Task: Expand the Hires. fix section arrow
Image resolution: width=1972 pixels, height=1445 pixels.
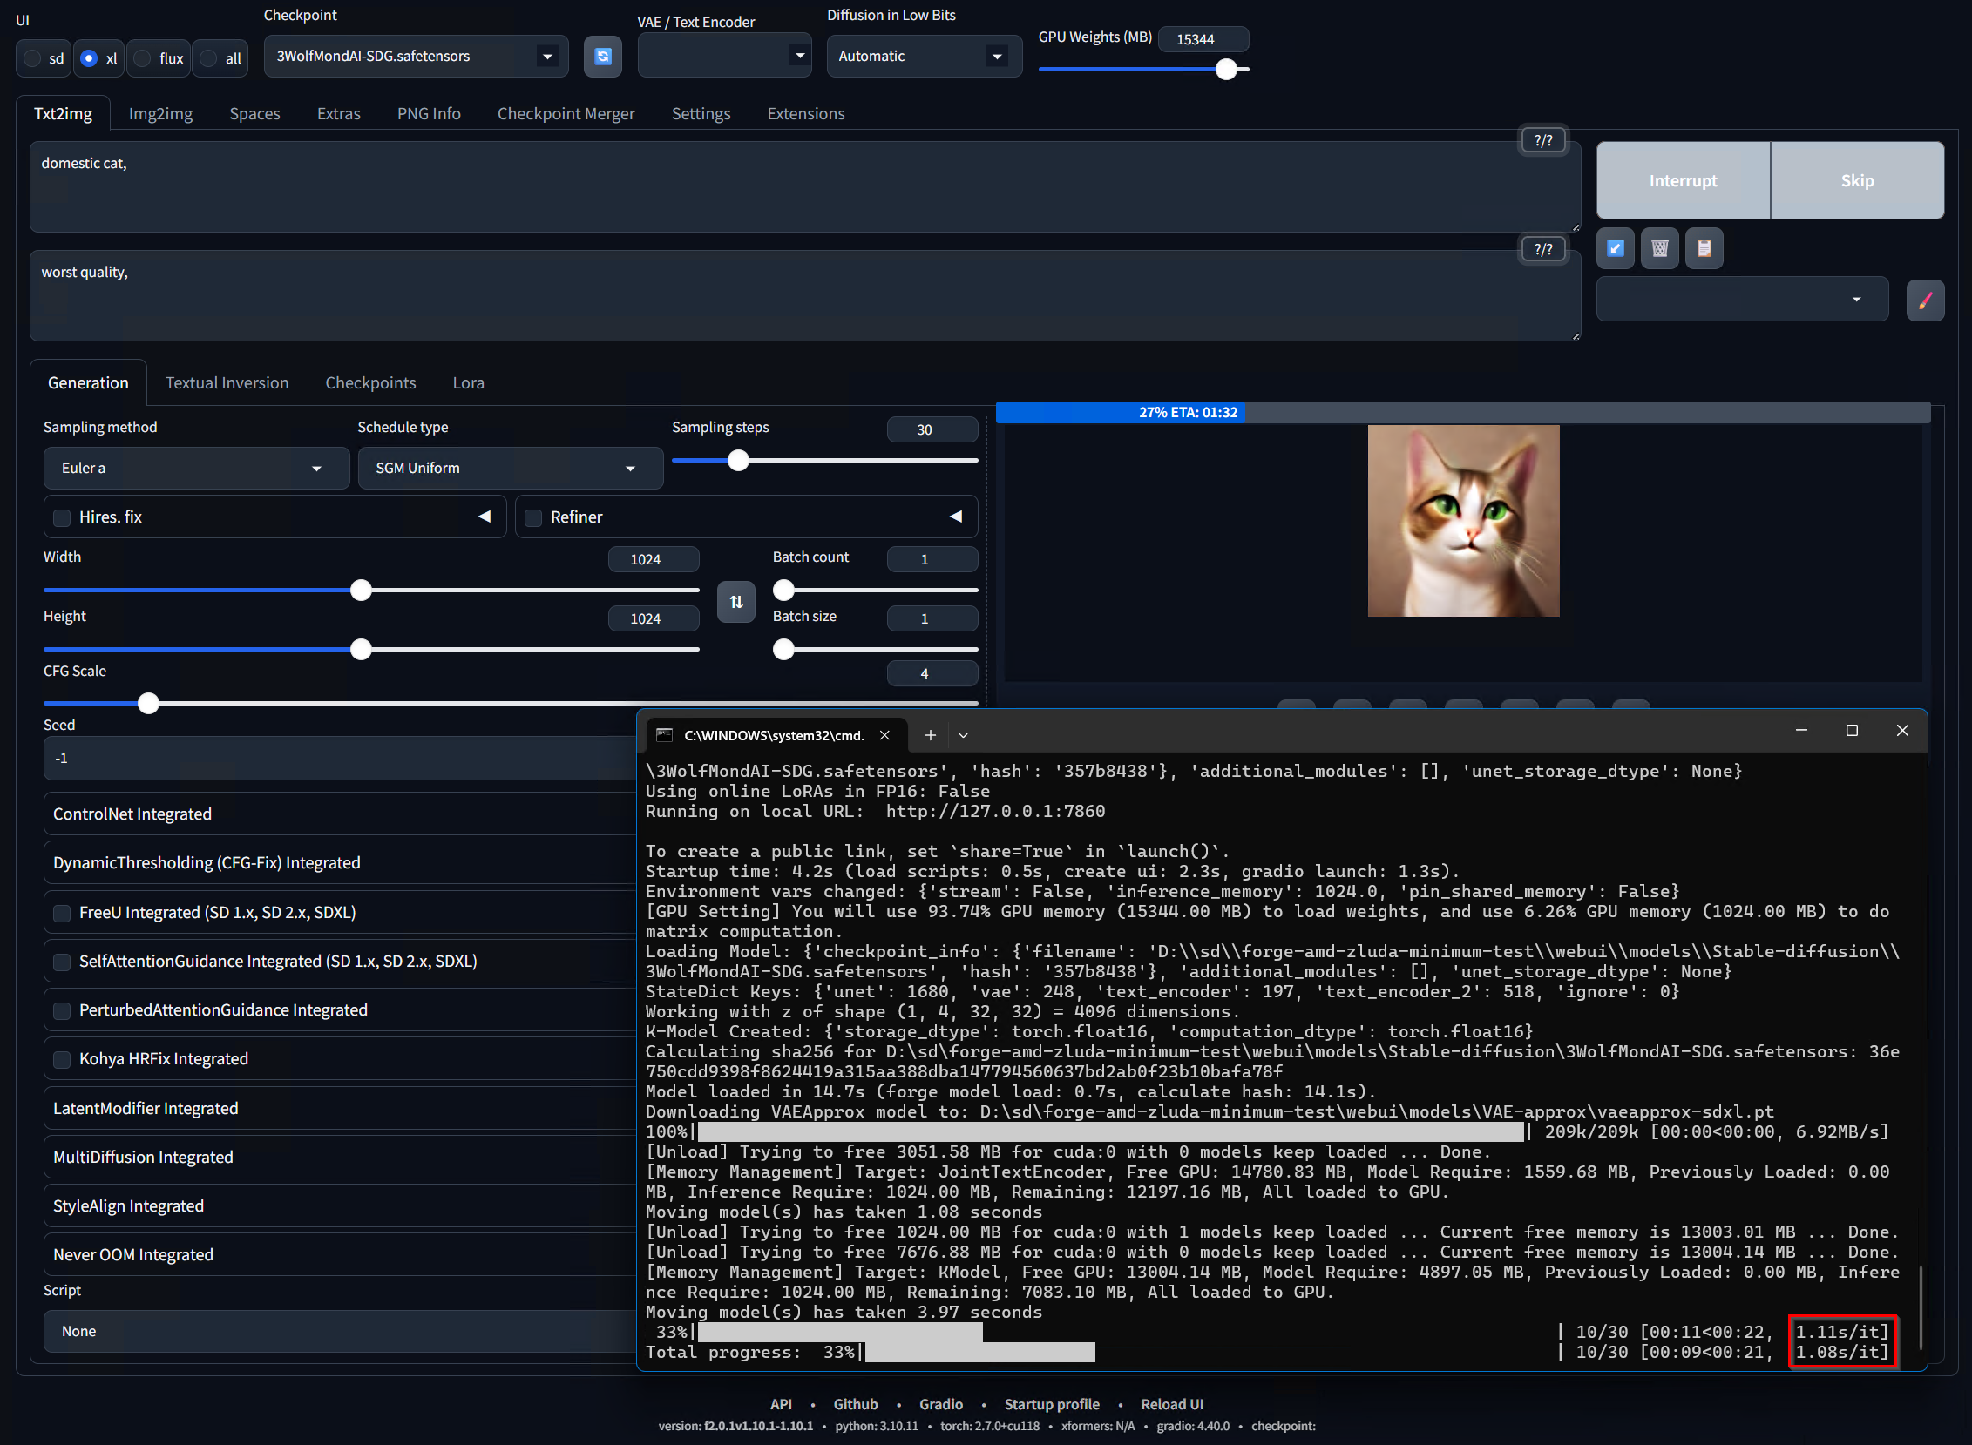Action: [484, 517]
